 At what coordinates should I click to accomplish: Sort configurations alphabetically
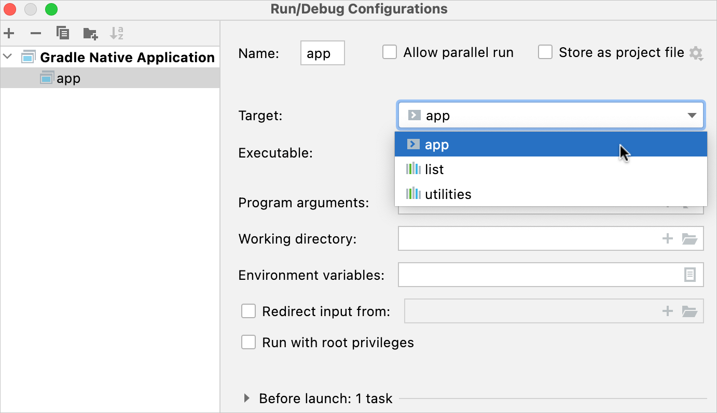click(117, 34)
